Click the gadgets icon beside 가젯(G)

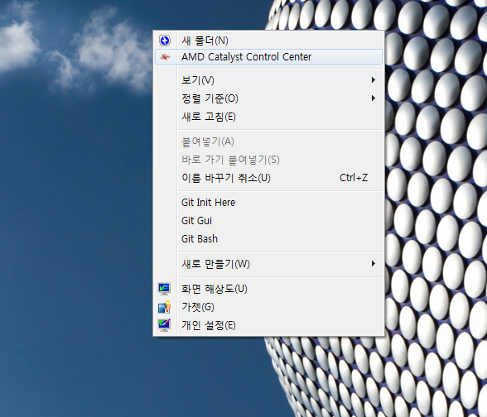pyautogui.click(x=164, y=307)
